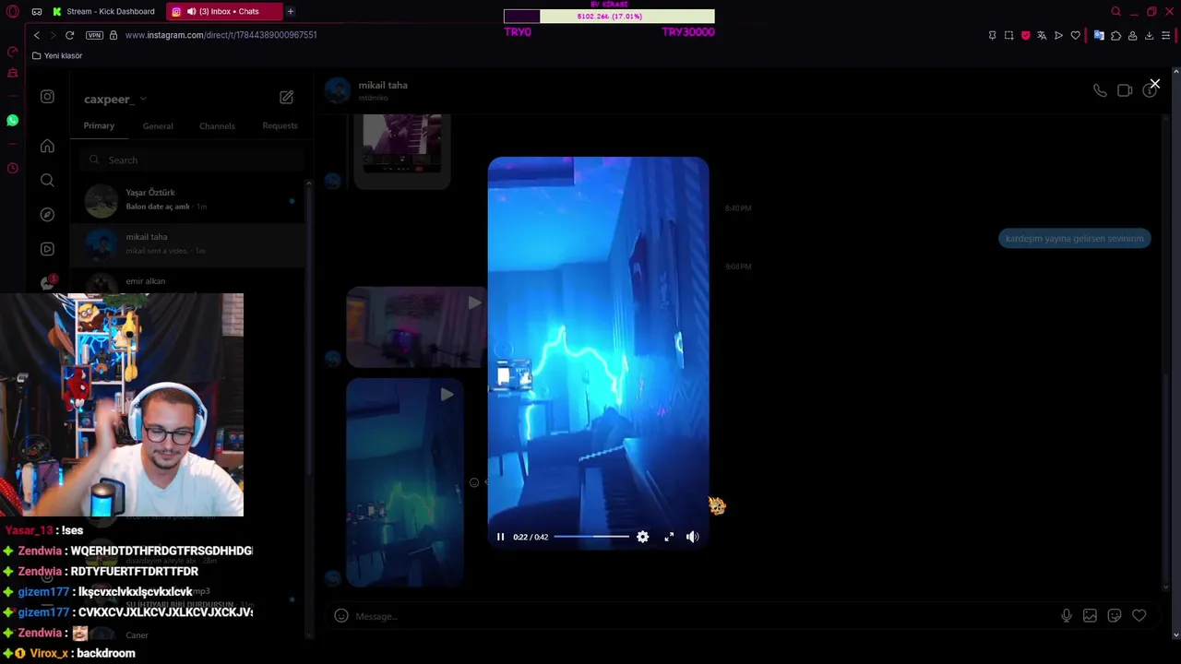
Task: Close the video overlay with X
Action: [x=1154, y=84]
